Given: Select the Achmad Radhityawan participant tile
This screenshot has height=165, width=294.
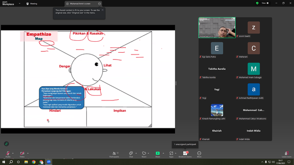Looking at the screenshot, I should click(254, 89).
